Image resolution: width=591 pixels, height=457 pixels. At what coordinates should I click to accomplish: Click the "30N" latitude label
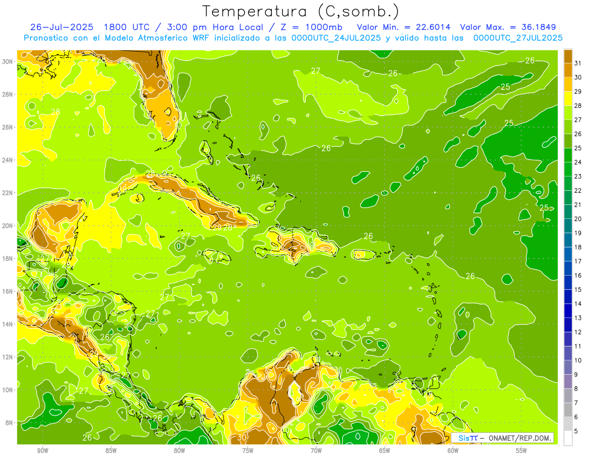[8, 62]
